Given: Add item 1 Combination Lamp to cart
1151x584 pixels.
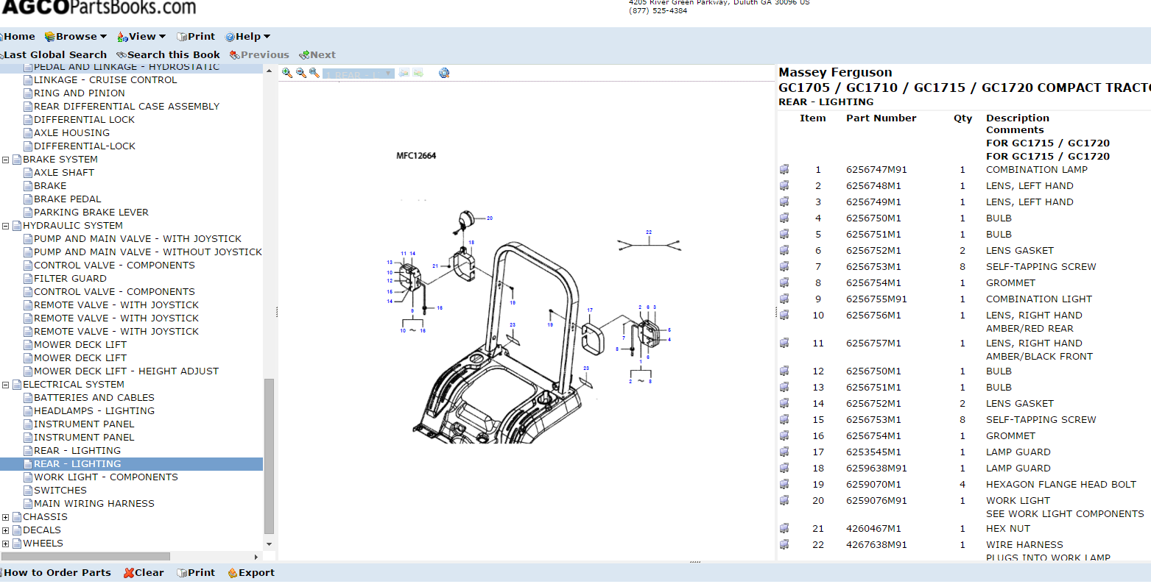Looking at the screenshot, I should tap(784, 170).
